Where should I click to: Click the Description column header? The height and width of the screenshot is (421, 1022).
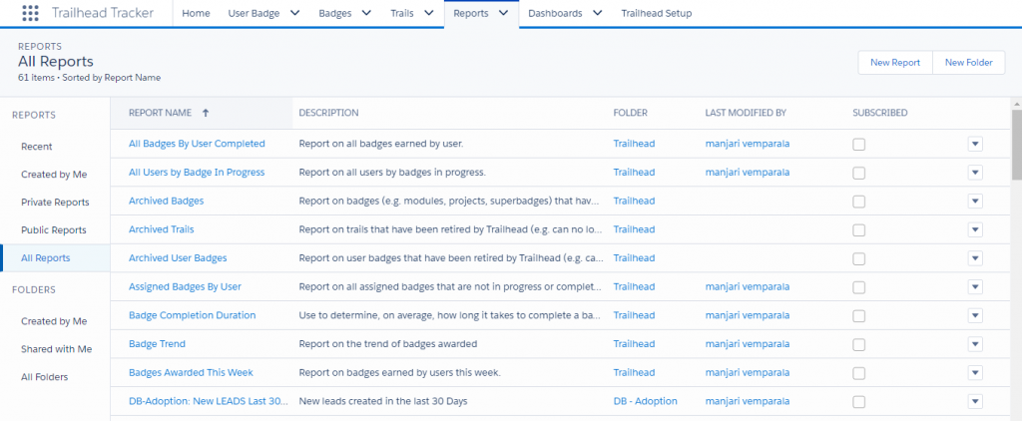[x=328, y=113]
